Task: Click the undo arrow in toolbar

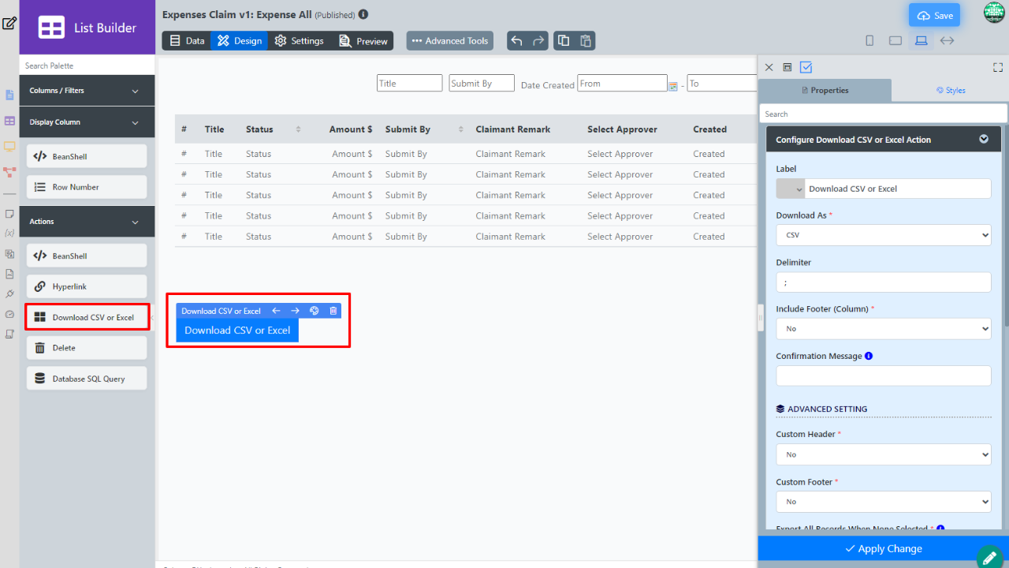Action: tap(517, 41)
